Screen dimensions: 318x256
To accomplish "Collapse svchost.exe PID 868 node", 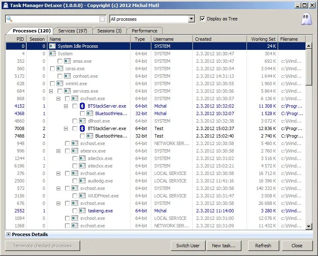I will pyautogui.click(x=59, y=99).
